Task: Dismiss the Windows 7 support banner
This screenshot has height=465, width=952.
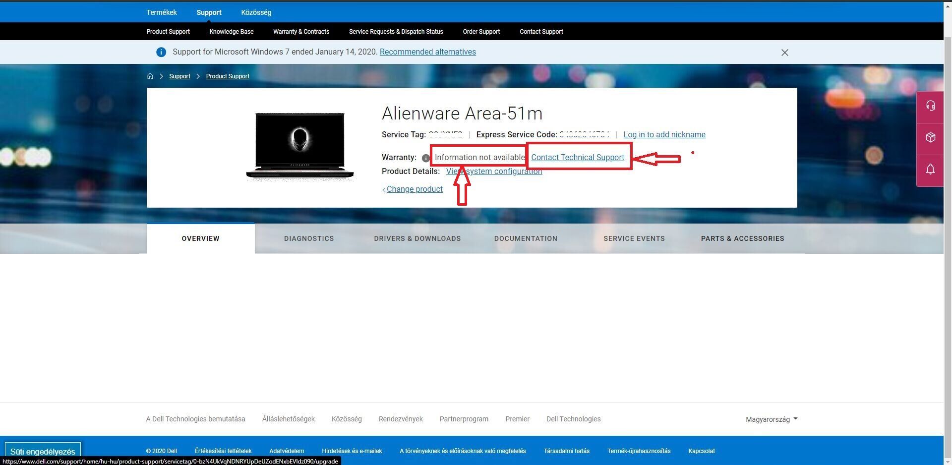Action: [784, 53]
